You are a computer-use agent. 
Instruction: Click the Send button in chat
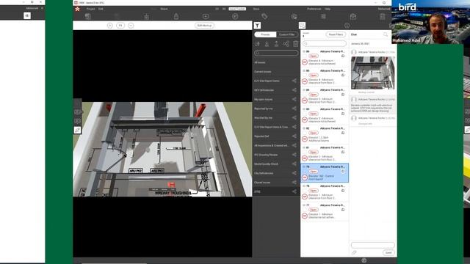tap(388, 252)
